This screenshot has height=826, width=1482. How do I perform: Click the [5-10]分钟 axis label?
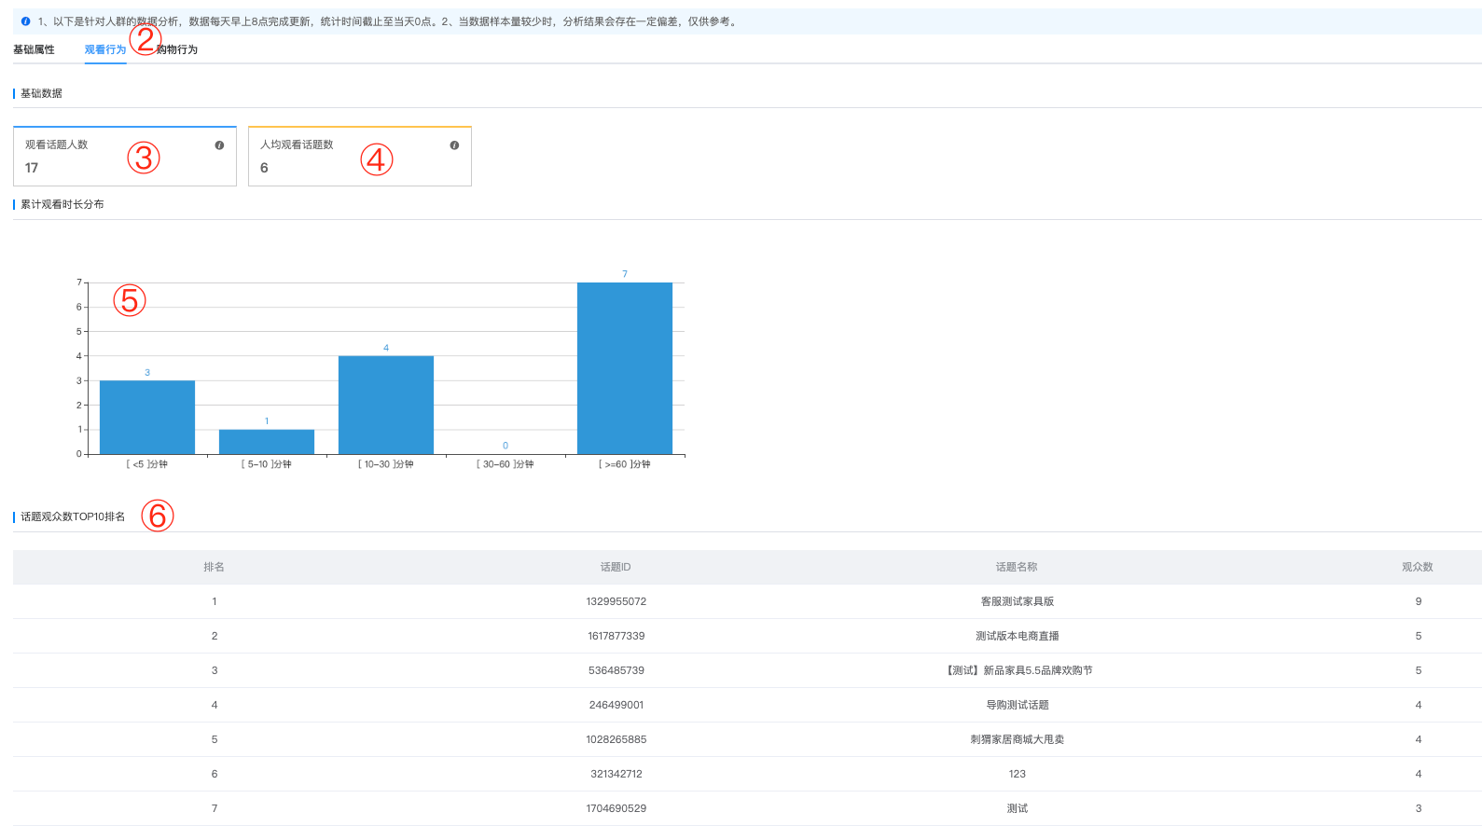[x=267, y=464]
